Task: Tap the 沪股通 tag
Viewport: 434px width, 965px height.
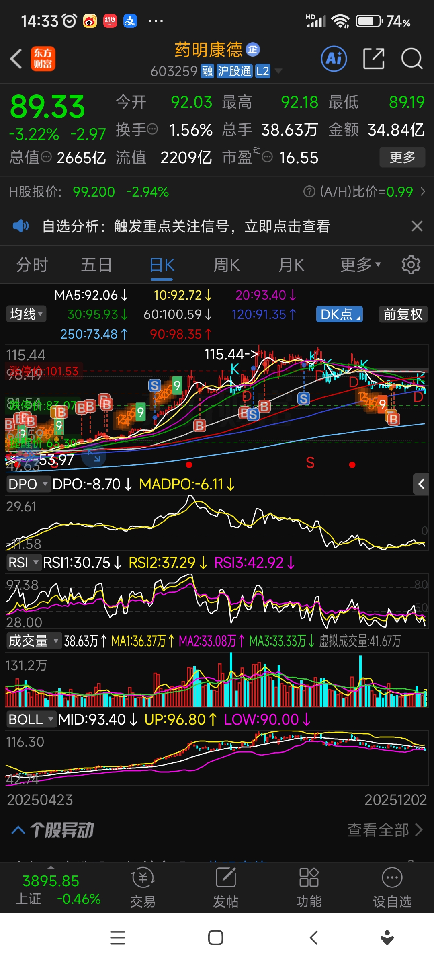Action: [235, 71]
